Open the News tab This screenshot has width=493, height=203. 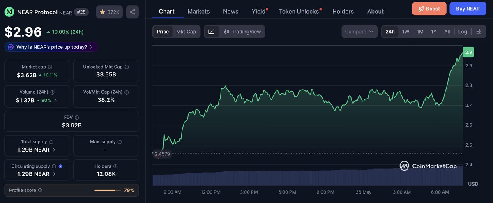pyautogui.click(x=230, y=11)
